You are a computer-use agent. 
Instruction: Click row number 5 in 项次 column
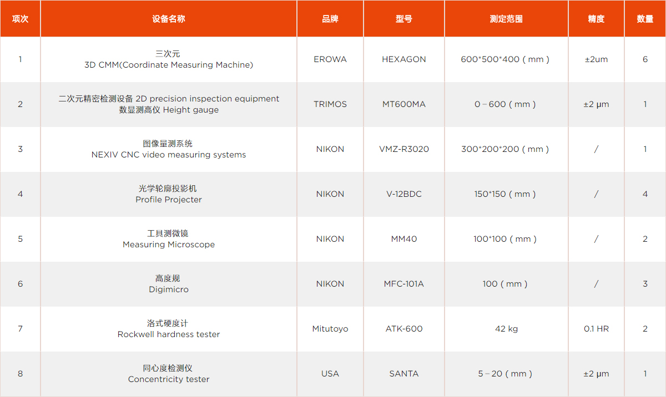pos(20,239)
